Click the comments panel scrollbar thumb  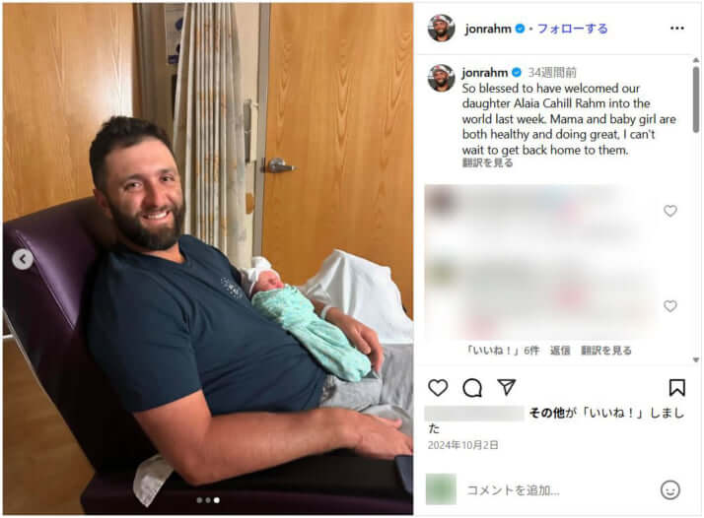point(695,99)
